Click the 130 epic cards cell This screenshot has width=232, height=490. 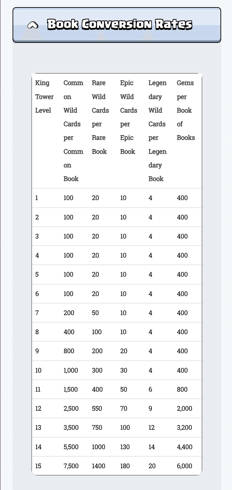pyautogui.click(x=125, y=447)
